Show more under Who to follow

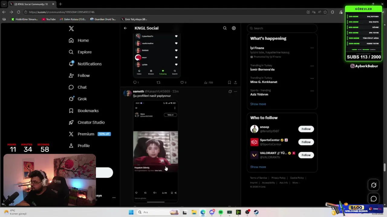coord(258,167)
